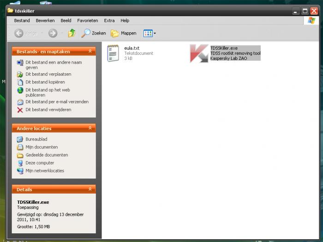Click the Gedeelde documenten folder icon

(x=20, y=155)
